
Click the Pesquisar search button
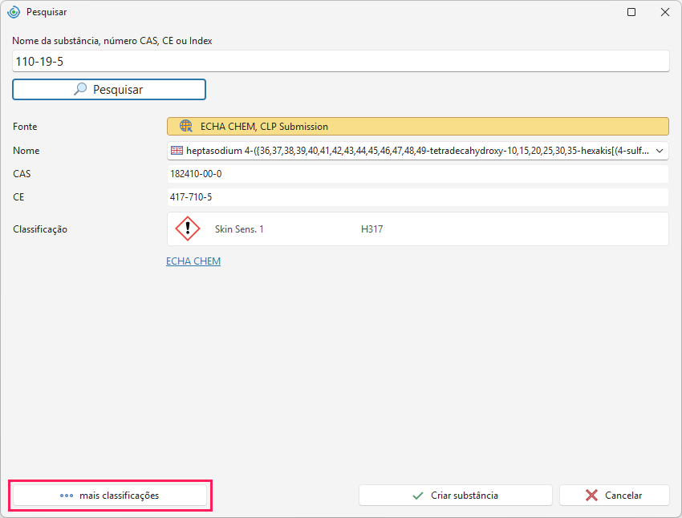(109, 90)
